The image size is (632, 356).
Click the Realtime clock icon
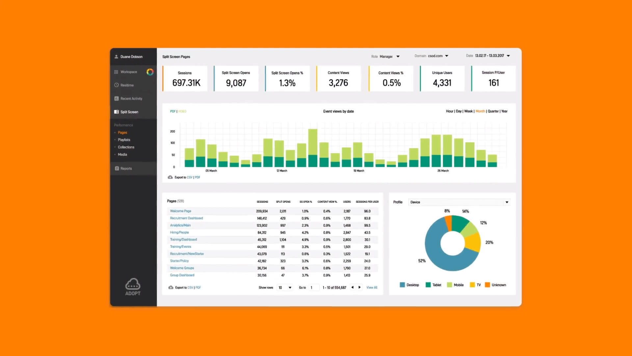117,85
